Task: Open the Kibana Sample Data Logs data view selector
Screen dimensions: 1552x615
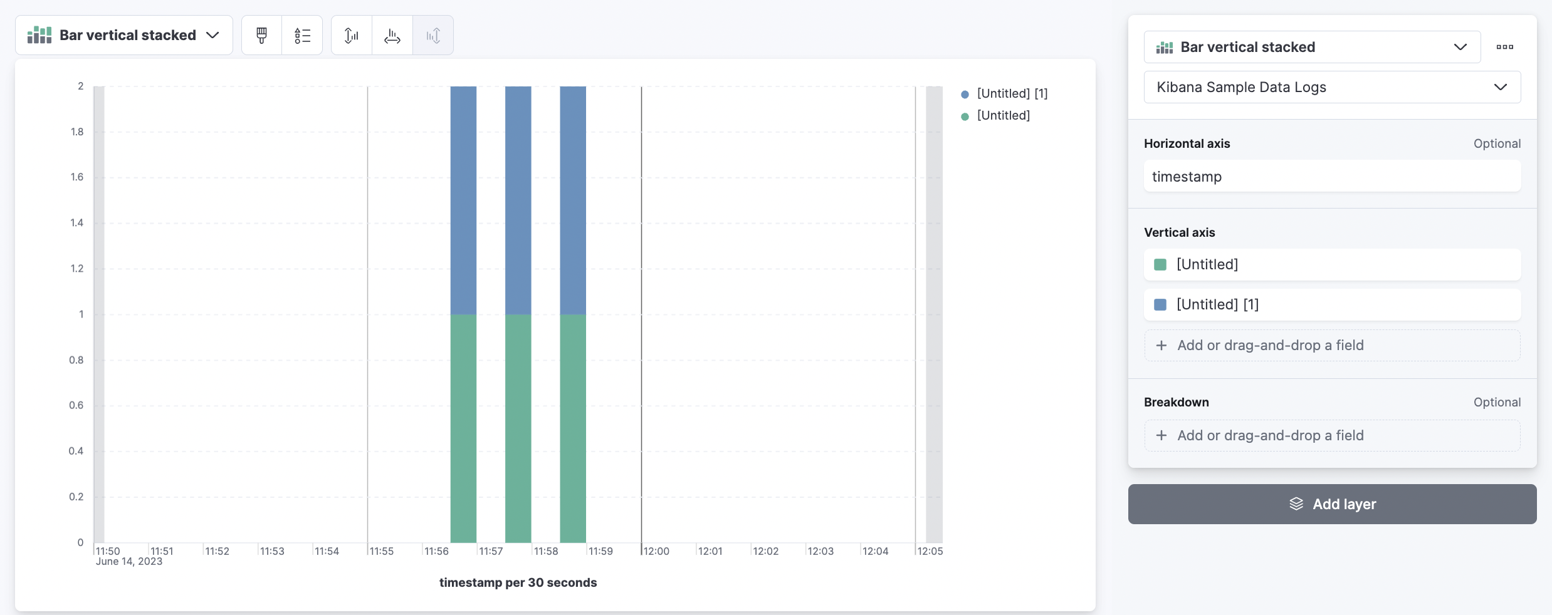Action: point(1332,87)
